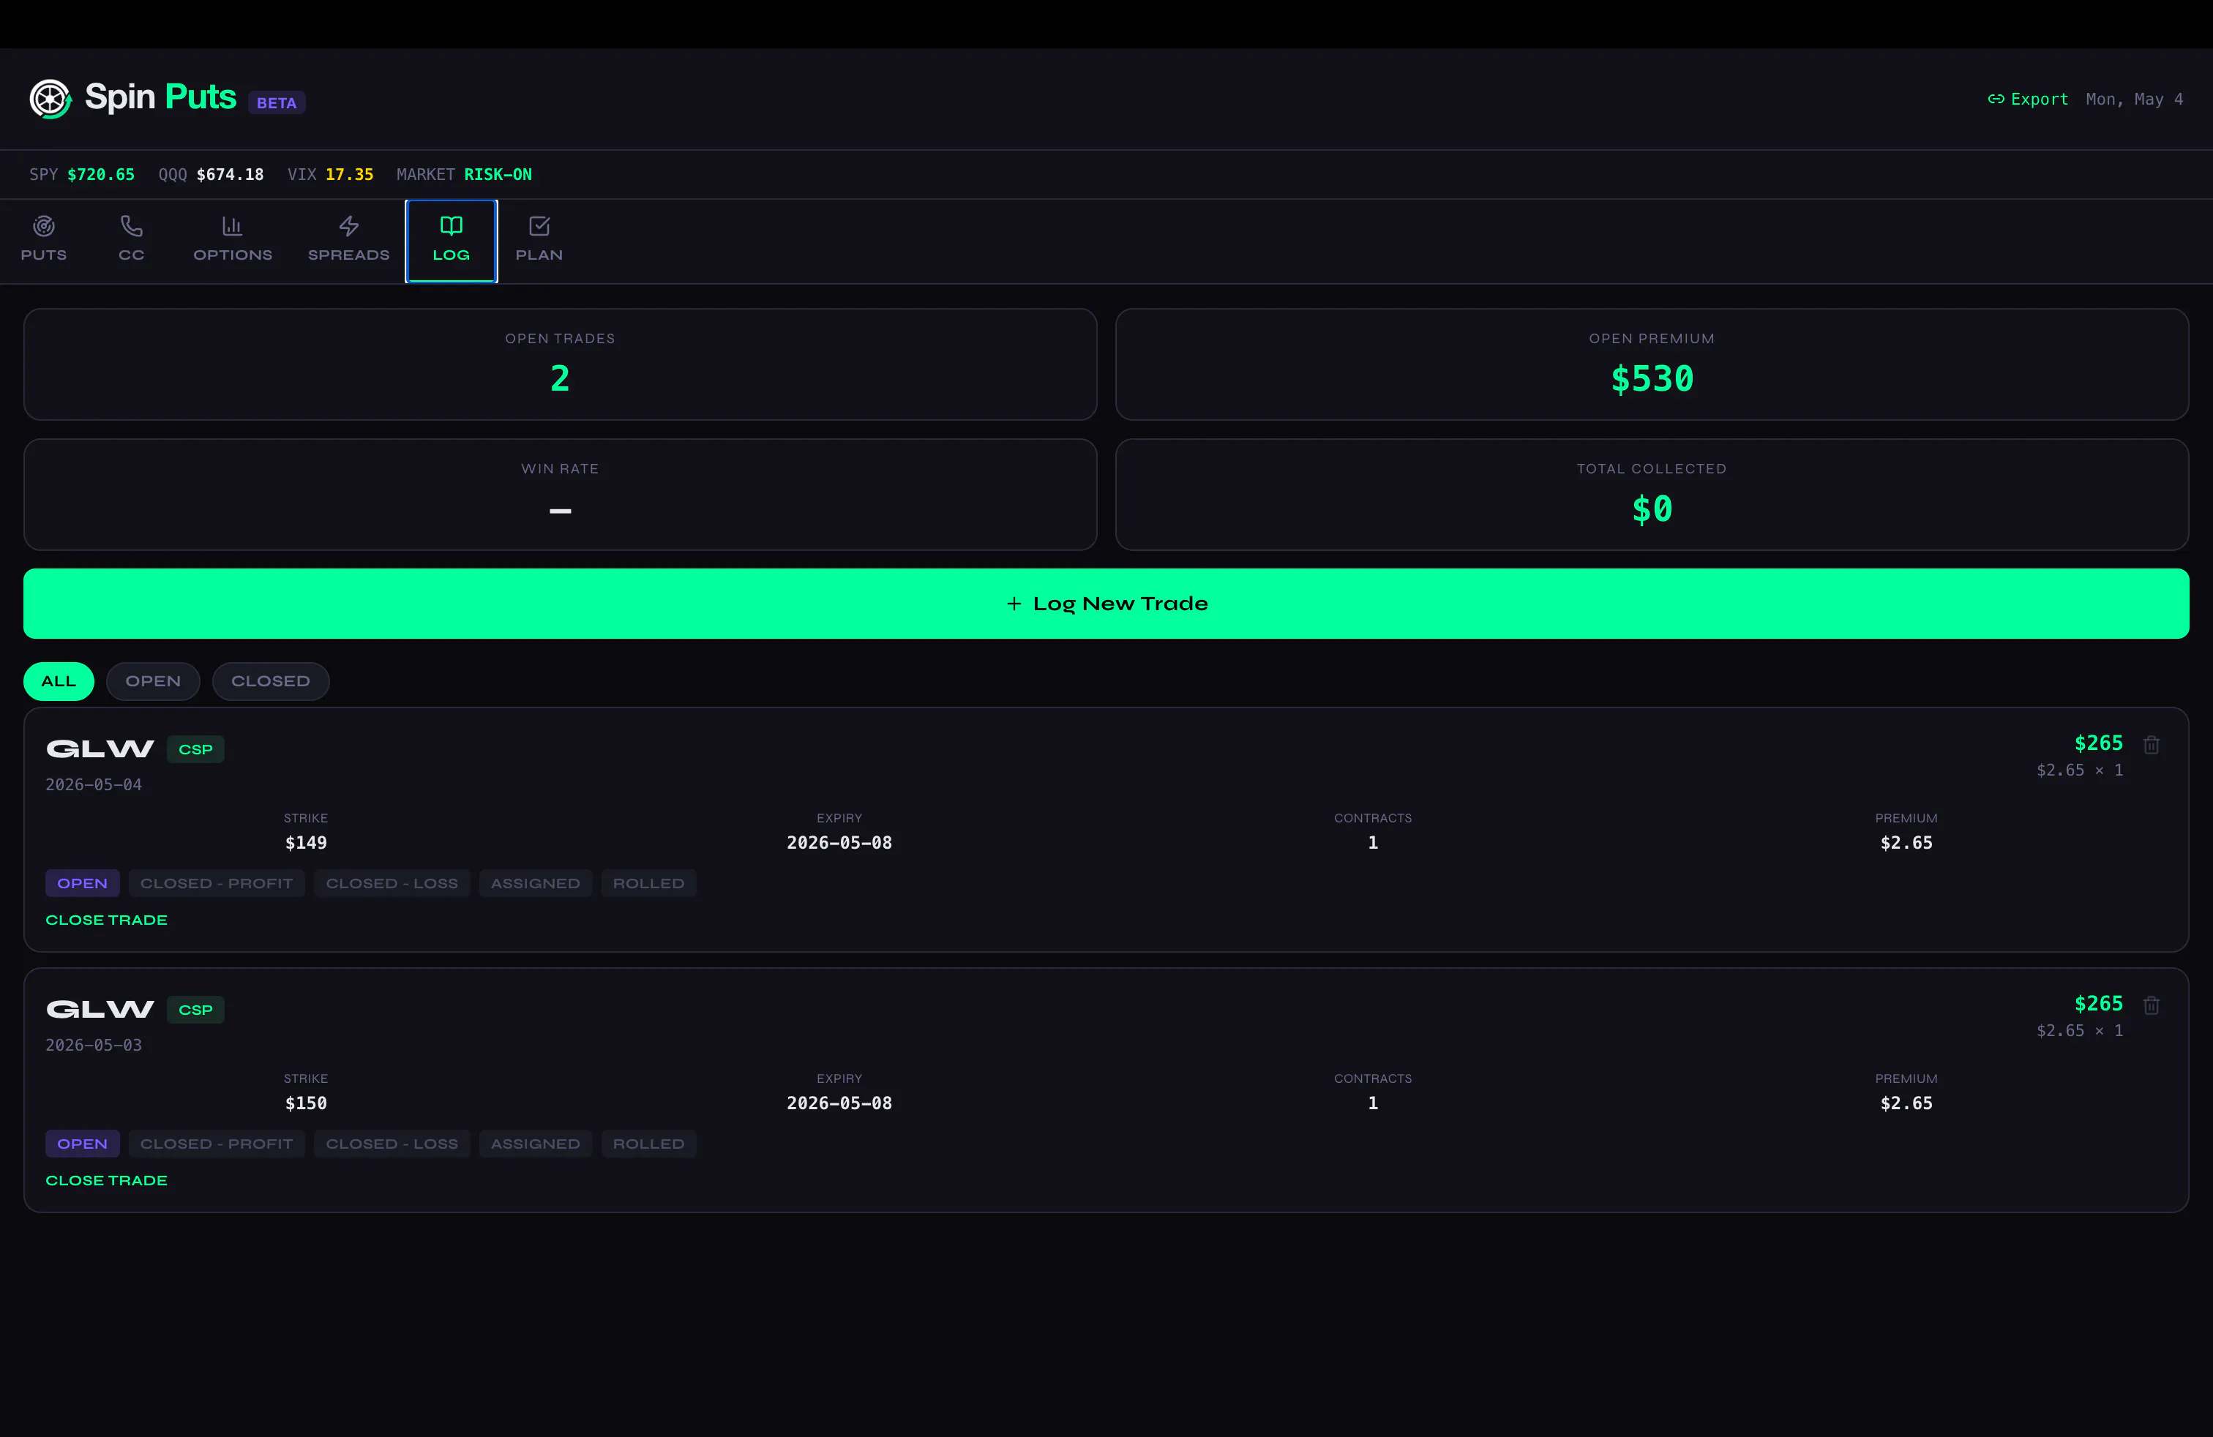The image size is (2213, 1437).
Task: Mark $149 strike trade as Rolled
Action: click(x=649, y=883)
